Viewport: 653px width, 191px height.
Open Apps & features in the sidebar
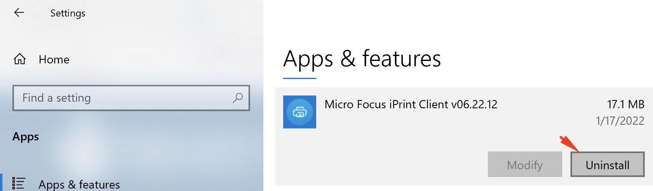pyautogui.click(x=79, y=184)
